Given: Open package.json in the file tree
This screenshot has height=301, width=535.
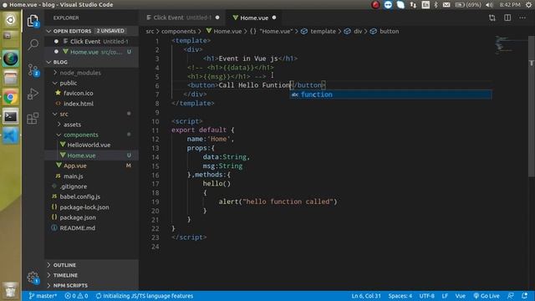Looking at the screenshot, I should (x=78, y=217).
